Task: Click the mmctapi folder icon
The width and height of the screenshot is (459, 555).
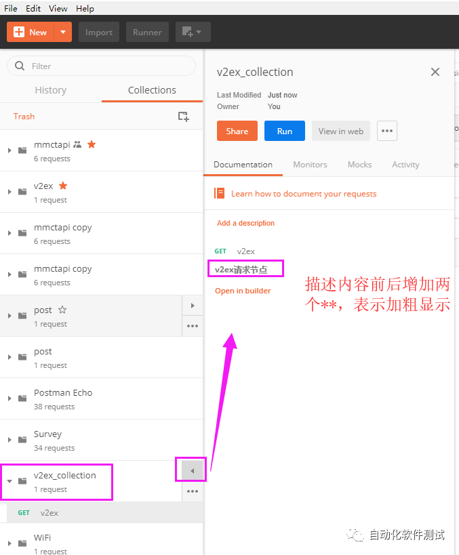Action: [22, 150]
